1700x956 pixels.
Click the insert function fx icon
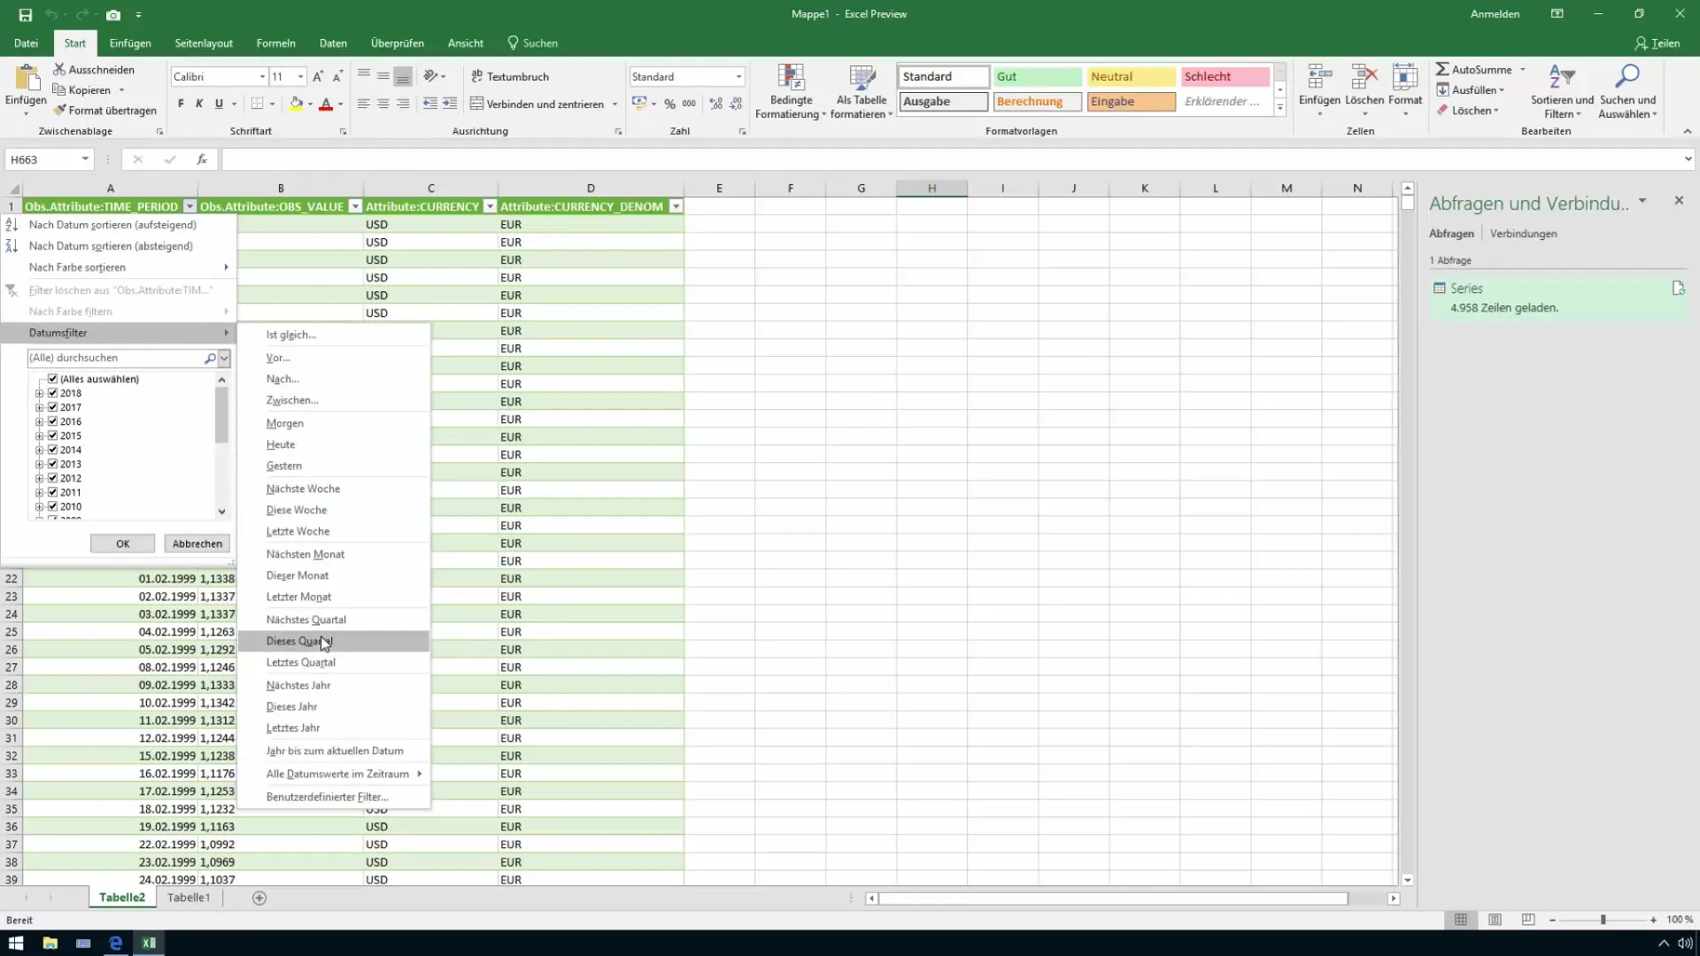point(202,159)
